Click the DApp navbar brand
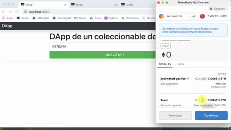This screenshot has width=231, height=130. point(7,26)
